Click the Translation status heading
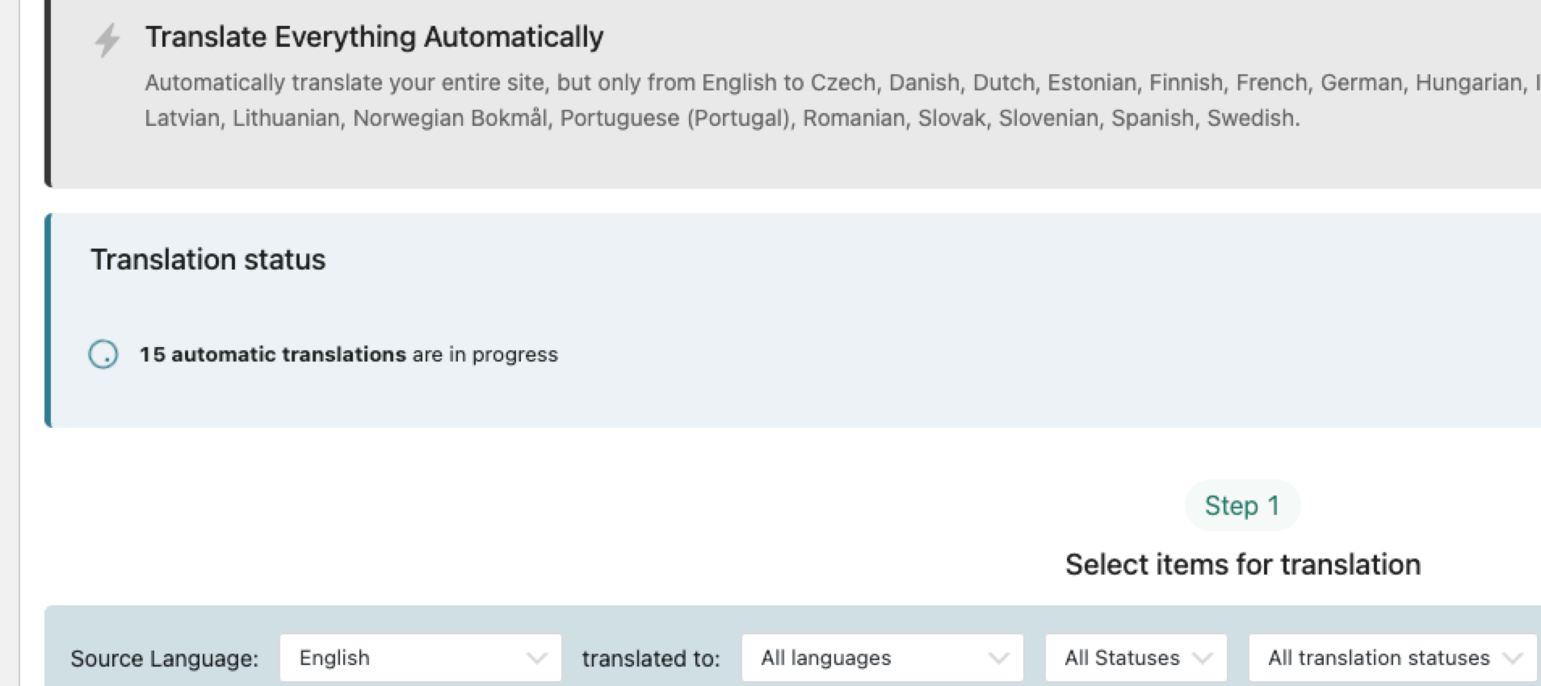The width and height of the screenshot is (1541, 686). click(208, 260)
